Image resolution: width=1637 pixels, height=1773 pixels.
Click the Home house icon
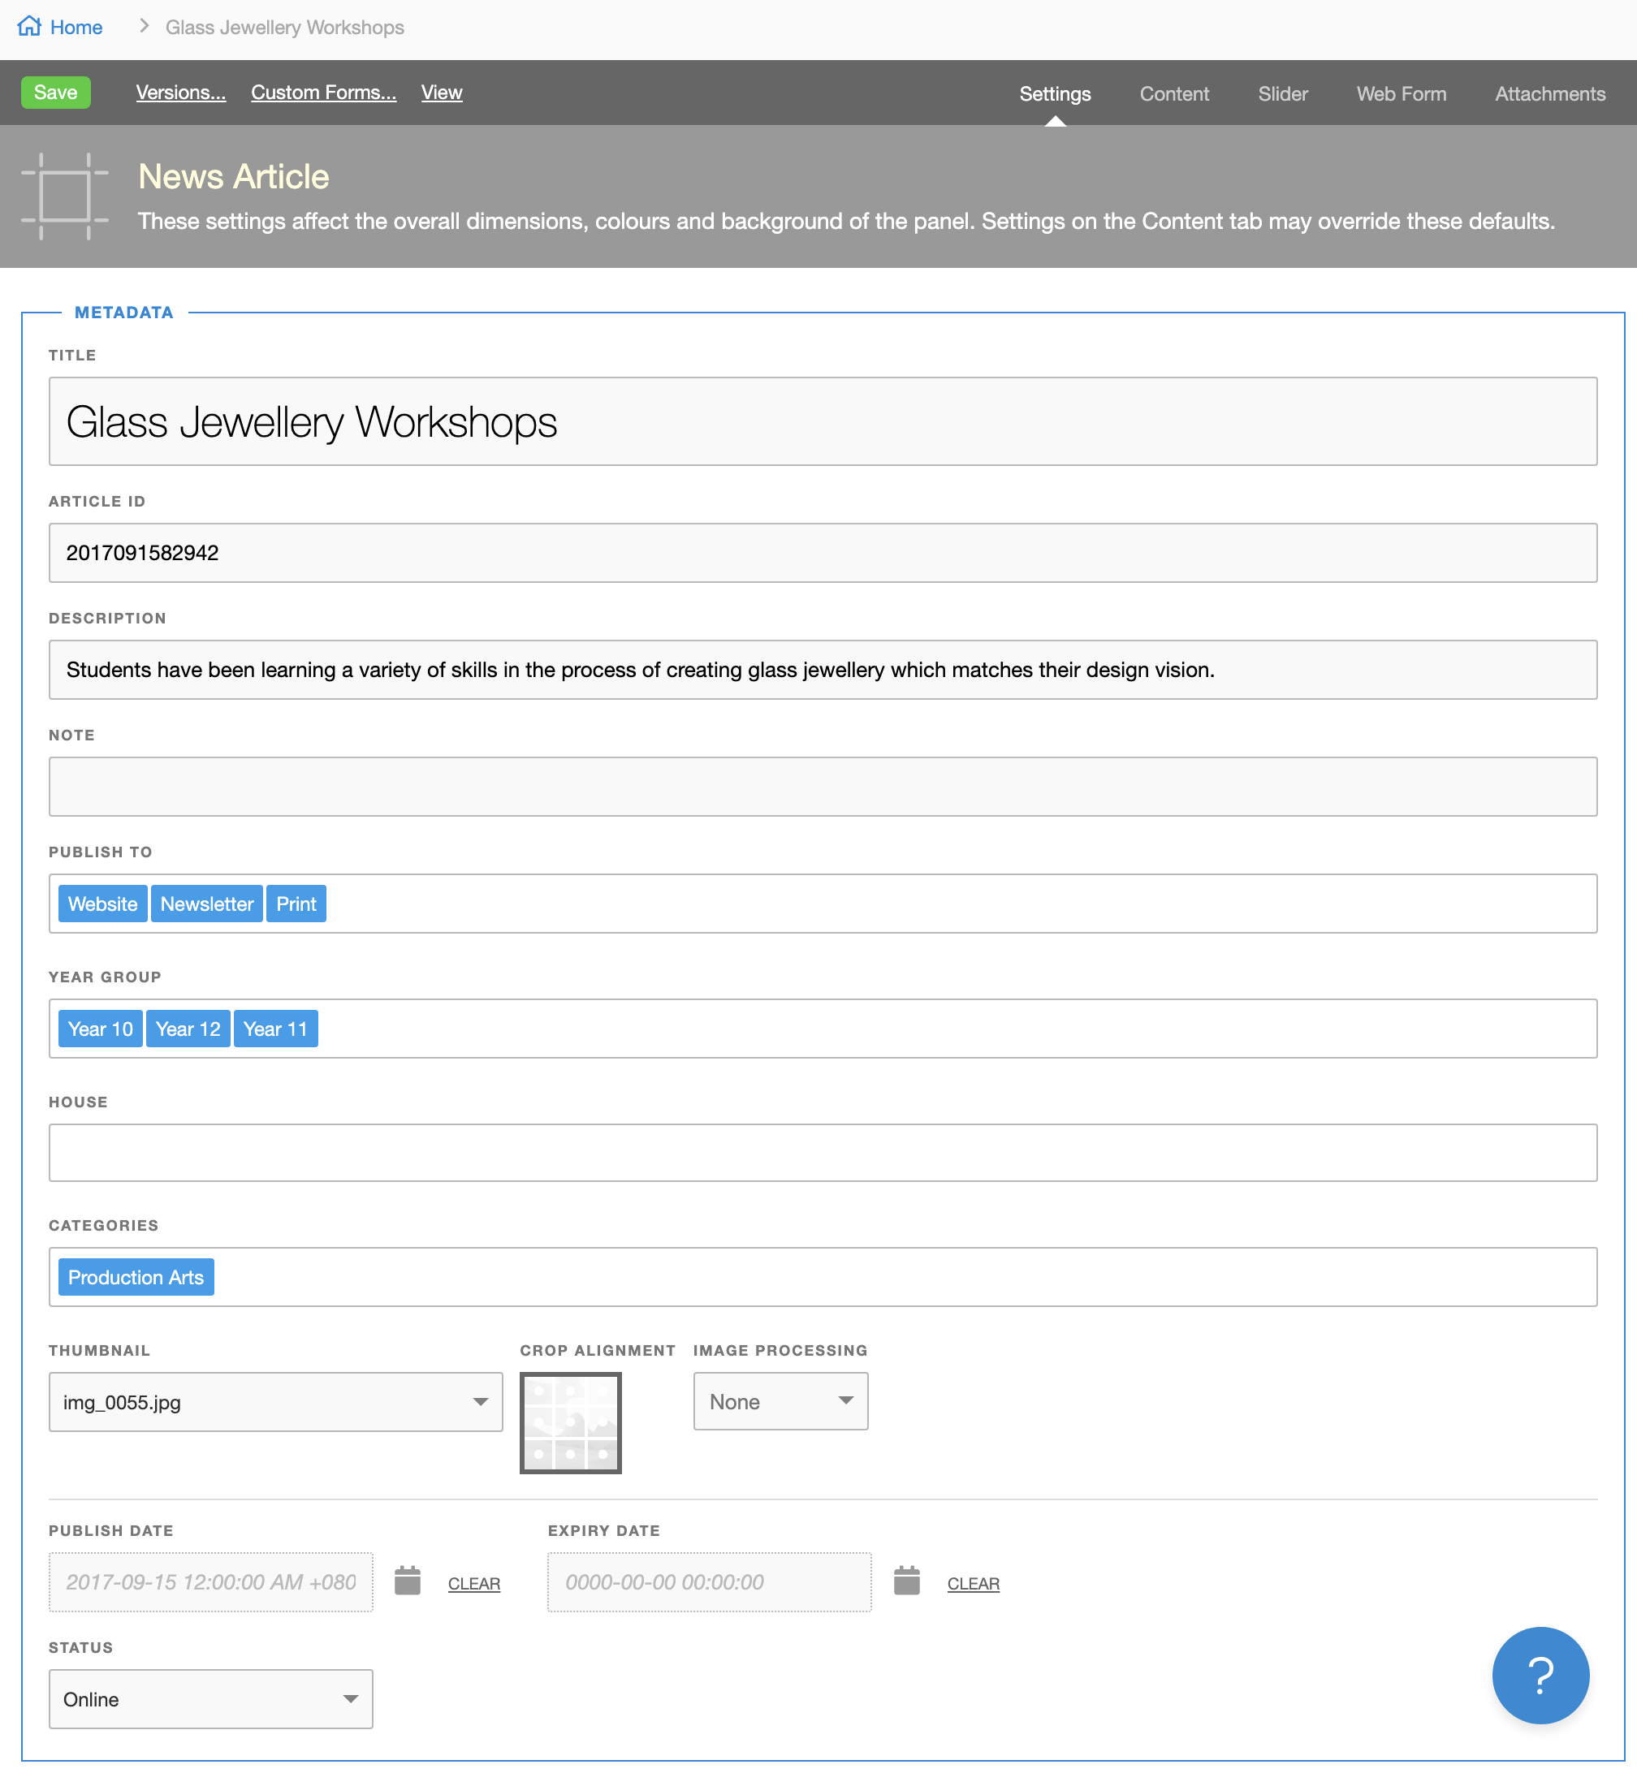tap(29, 26)
